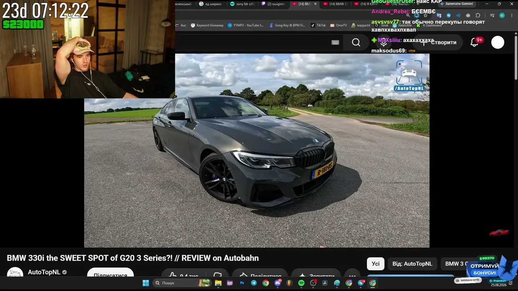Image resolution: width=518 pixels, height=291 pixels.
Task: Open the Chrome media control icon
Action: (492, 15)
